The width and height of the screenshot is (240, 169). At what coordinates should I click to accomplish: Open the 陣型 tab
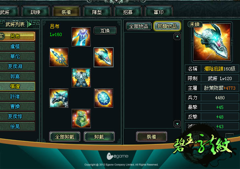coord(97,12)
